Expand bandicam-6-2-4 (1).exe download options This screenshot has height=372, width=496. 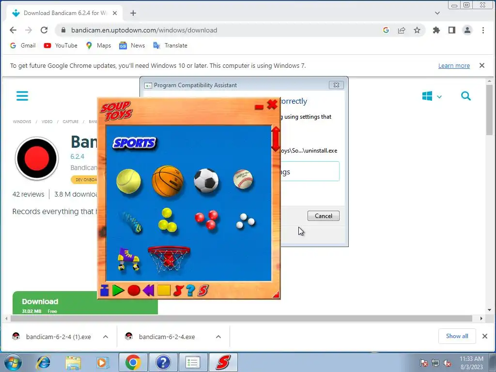coord(106,337)
